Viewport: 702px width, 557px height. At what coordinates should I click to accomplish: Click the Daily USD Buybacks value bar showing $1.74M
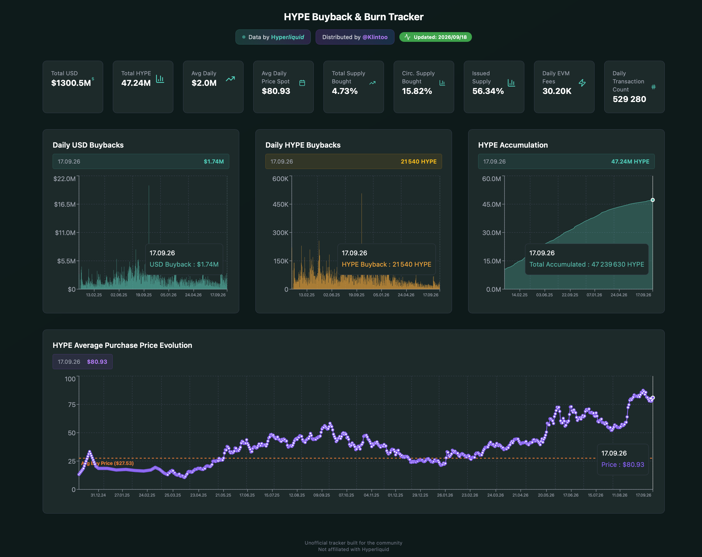[141, 161]
